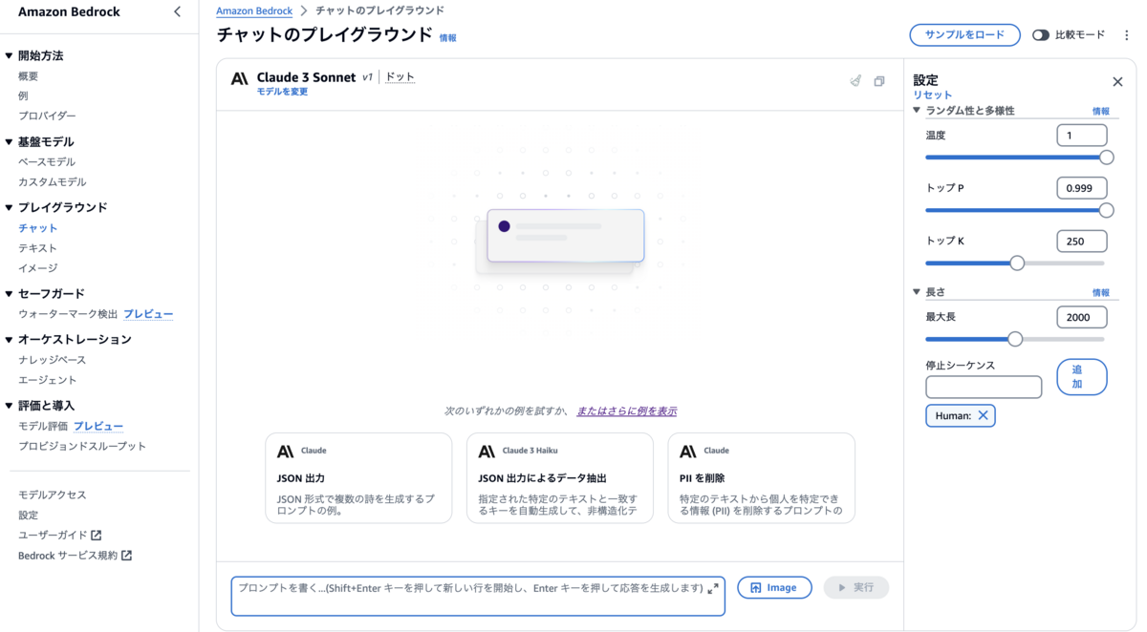Open the external user guide link icon
The width and height of the screenshot is (1147, 632).
coord(96,536)
